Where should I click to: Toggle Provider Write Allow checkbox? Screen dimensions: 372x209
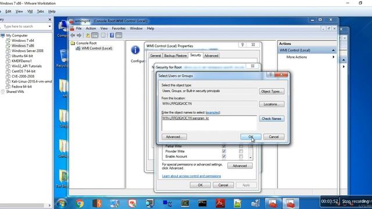tap(224, 151)
